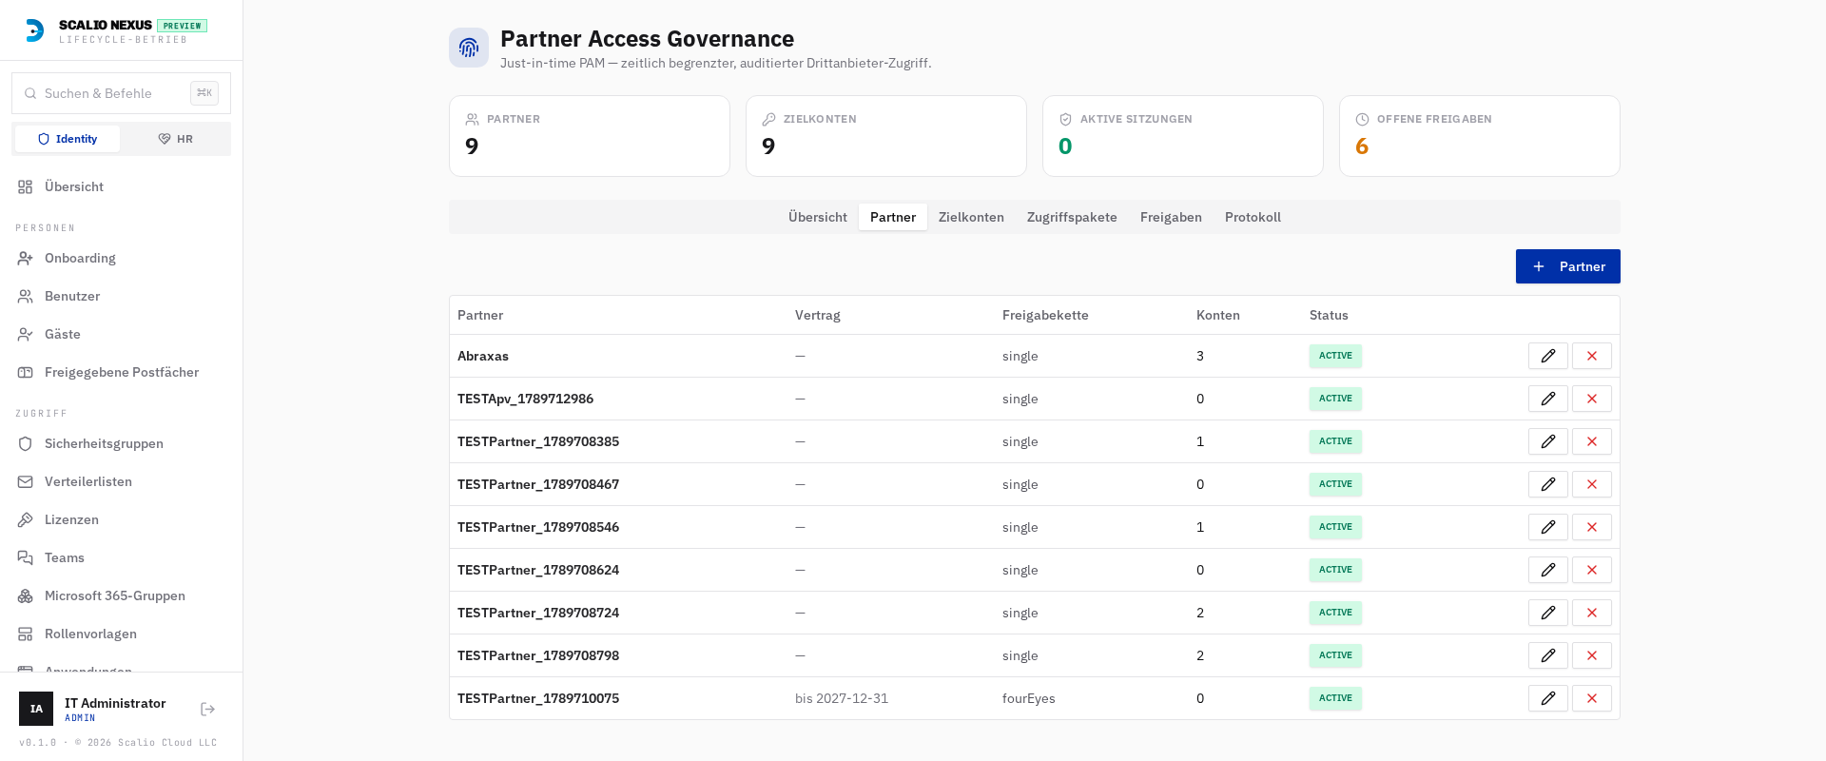Edit partner TESTPartner_1789708385
Viewport: 1826px width, 761px height.
(1547, 441)
